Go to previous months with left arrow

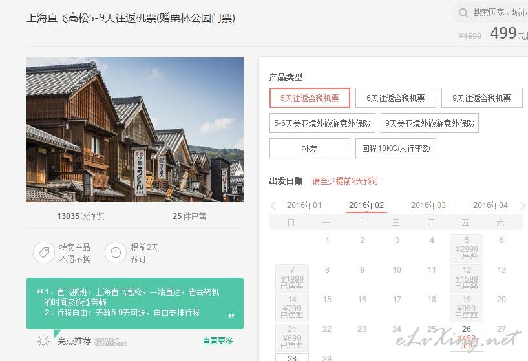point(273,205)
